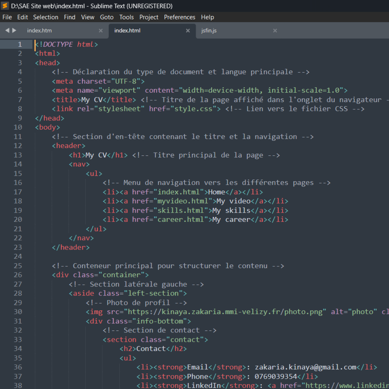Open the Preferences menu
This screenshot has width=389, height=389.
tap(180, 17)
